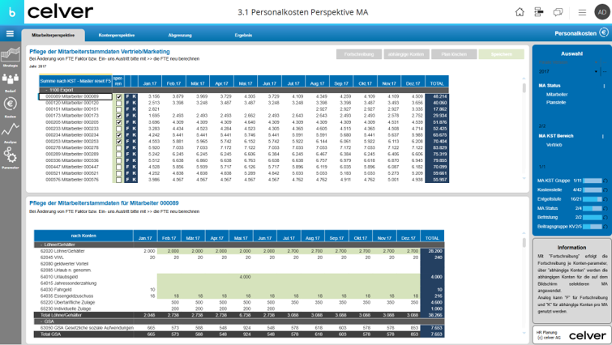Switch to the Abgrenzung tab

pyautogui.click(x=180, y=35)
